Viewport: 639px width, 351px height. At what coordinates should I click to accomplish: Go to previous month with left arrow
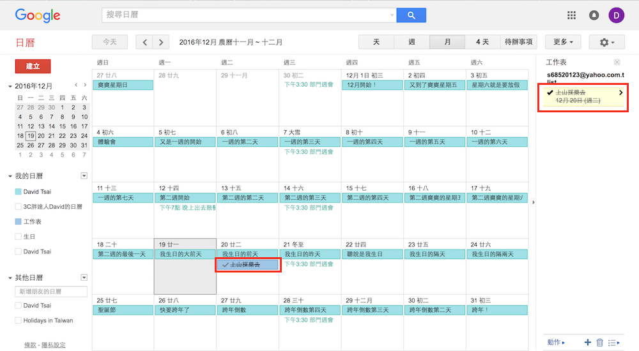point(145,42)
